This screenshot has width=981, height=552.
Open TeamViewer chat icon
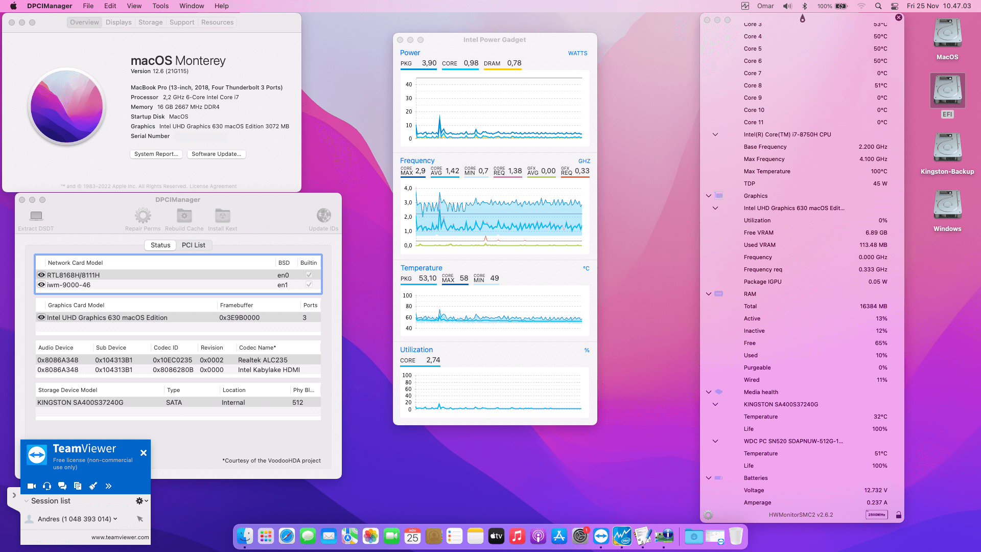[62, 486]
